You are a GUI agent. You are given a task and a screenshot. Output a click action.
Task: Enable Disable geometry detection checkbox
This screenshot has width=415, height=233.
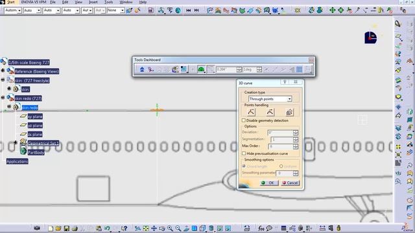pyautogui.click(x=244, y=120)
